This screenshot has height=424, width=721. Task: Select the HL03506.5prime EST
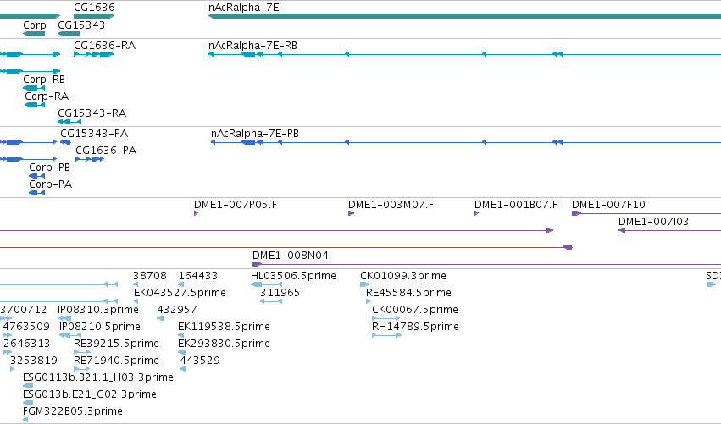266,284
